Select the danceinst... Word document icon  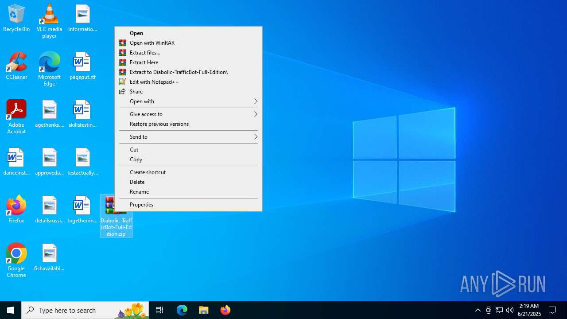click(x=16, y=162)
